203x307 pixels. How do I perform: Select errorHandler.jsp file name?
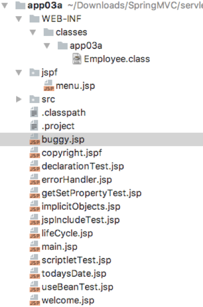click(77, 180)
